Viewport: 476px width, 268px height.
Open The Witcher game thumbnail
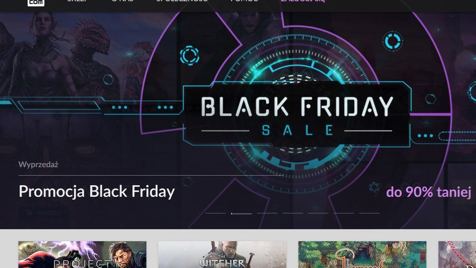pos(222,255)
